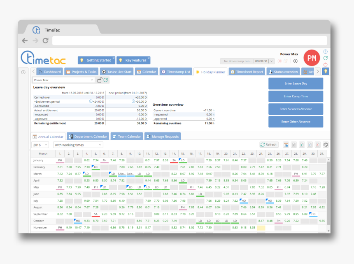354x264 pixels.
Task: Click the Enter Leave Day button
Action: click(x=296, y=83)
